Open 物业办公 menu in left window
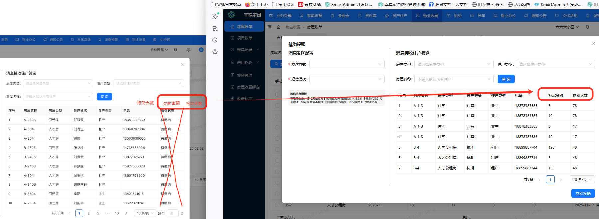599x219 pixels. pyautogui.click(x=25, y=40)
